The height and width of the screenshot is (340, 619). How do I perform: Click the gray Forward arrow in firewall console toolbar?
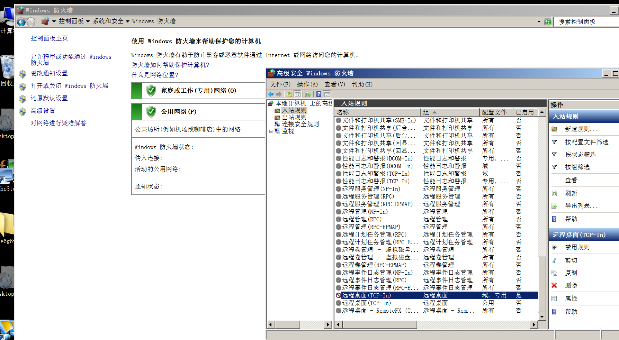(279, 94)
